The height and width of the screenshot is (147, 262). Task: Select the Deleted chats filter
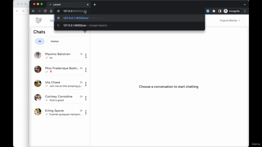pos(54,41)
